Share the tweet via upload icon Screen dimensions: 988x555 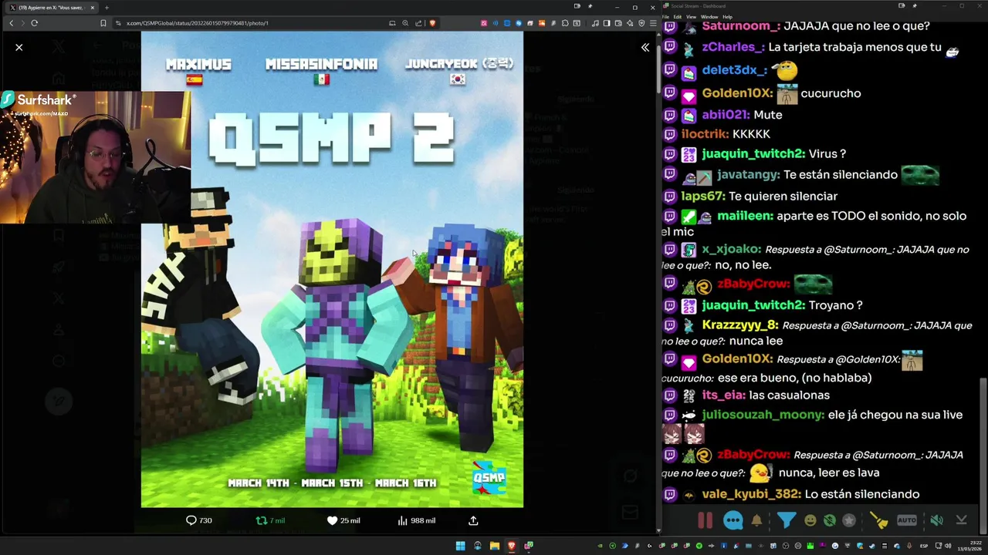pos(473,520)
